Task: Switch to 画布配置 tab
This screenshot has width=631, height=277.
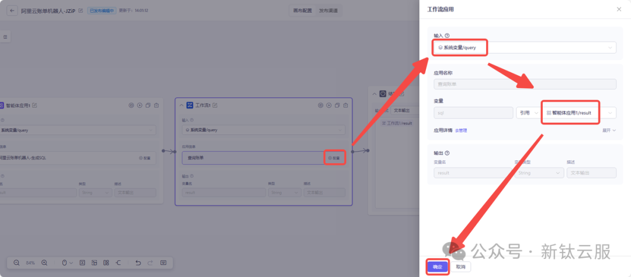Action: coord(303,11)
